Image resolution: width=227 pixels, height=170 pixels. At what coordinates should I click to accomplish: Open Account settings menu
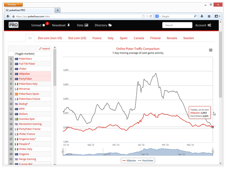click(203, 25)
